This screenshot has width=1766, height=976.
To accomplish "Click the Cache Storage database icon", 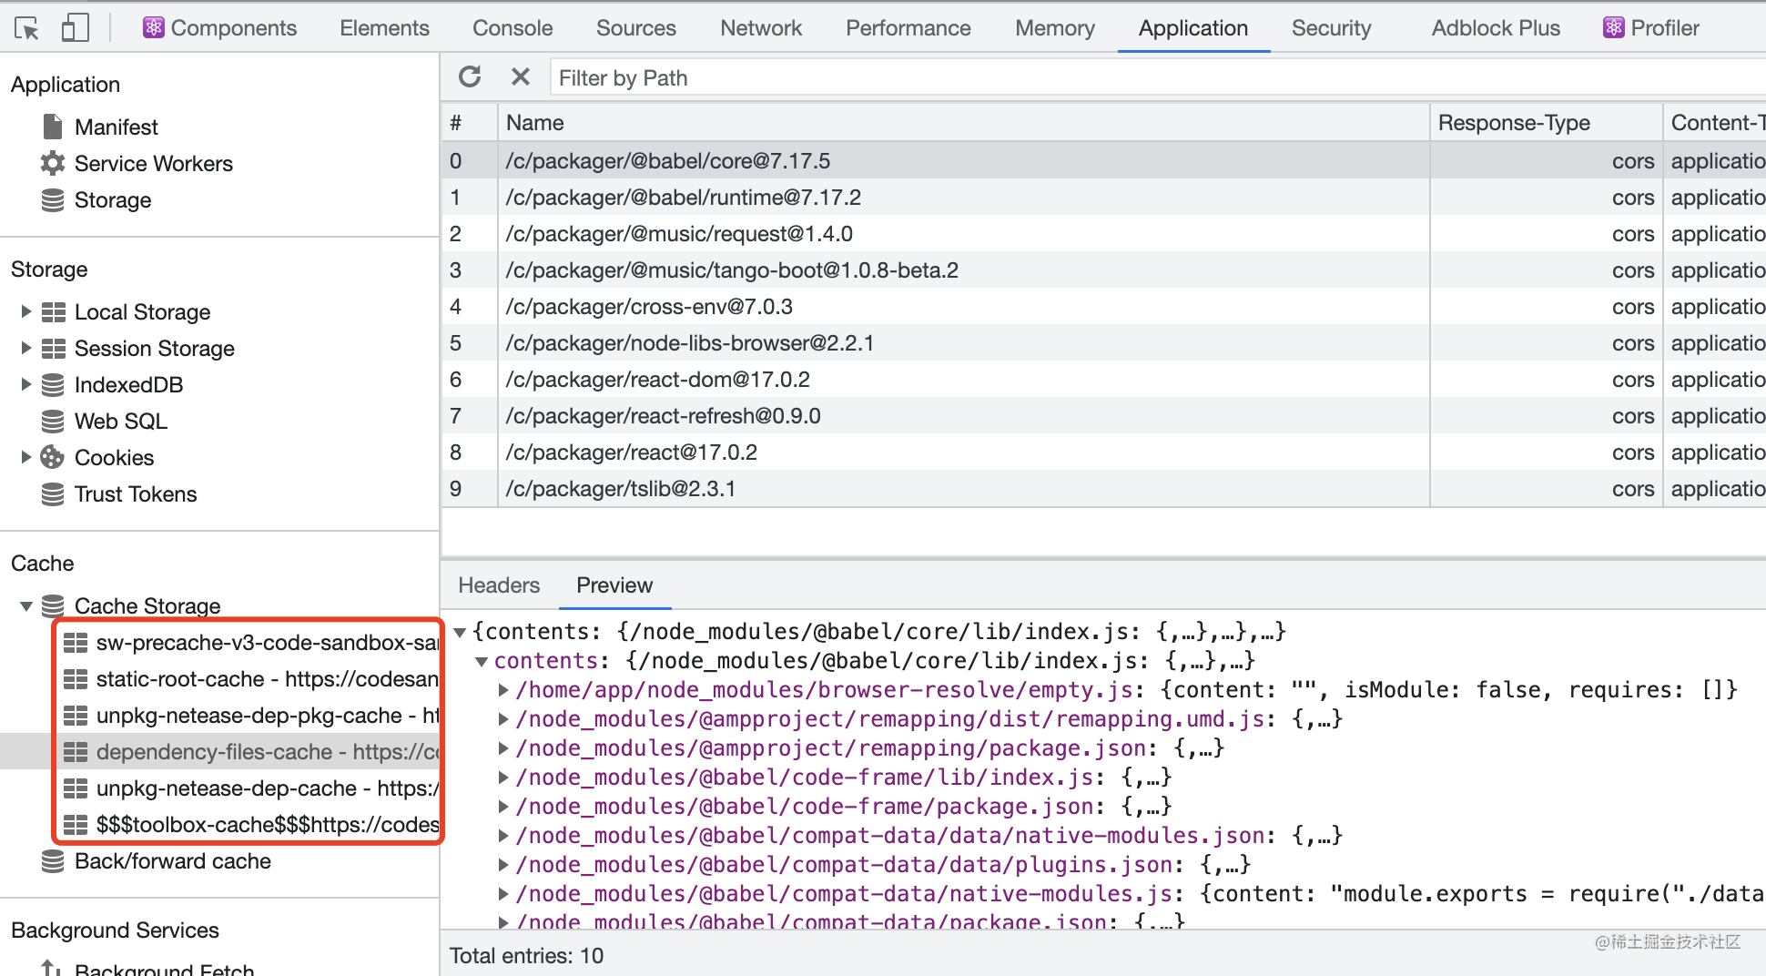I will (x=53, y=606).
